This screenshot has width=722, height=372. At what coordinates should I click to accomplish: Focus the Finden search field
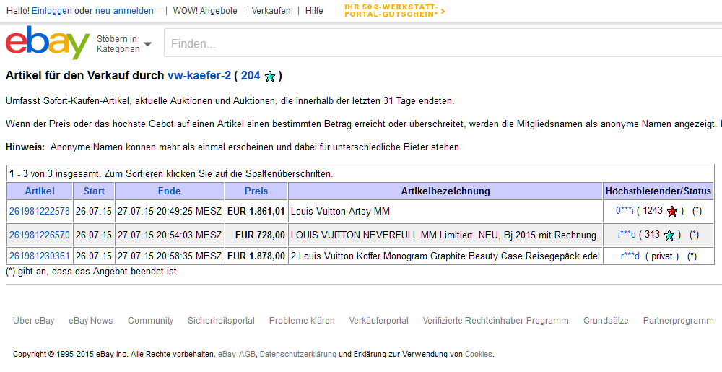442,44
